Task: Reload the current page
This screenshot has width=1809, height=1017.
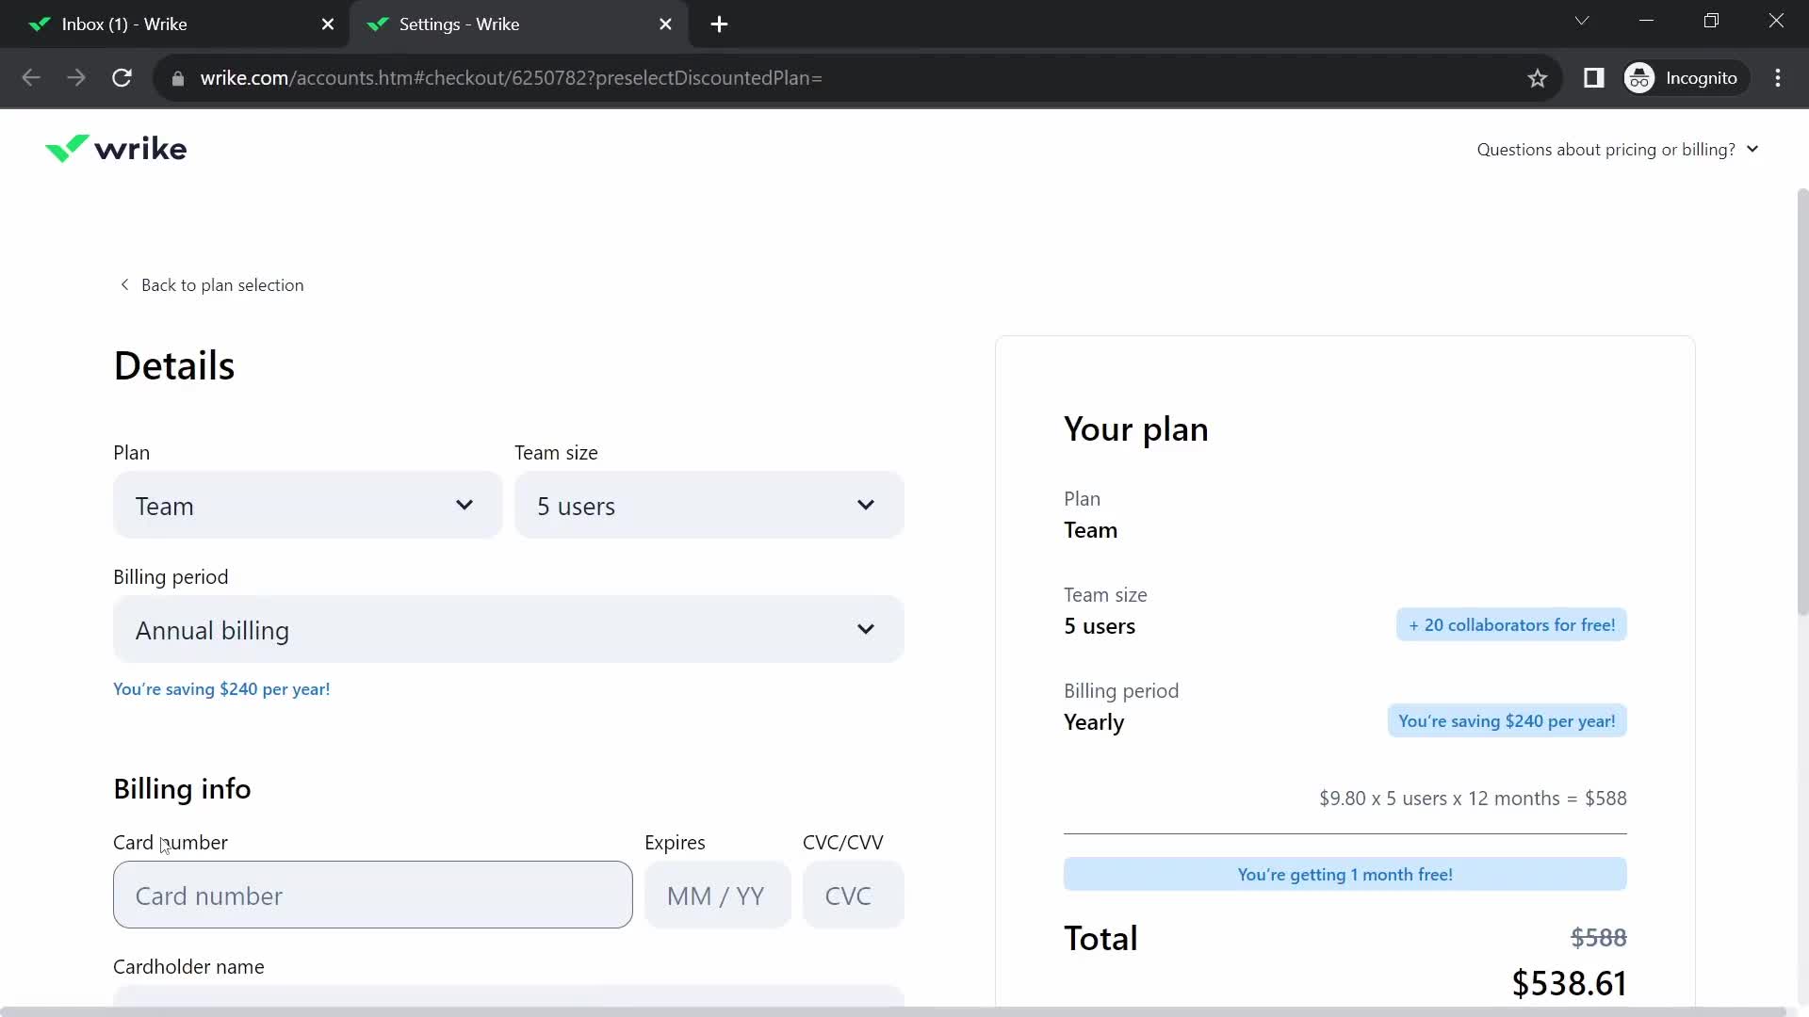Action: pyautogui.click(x=122, y=78)
